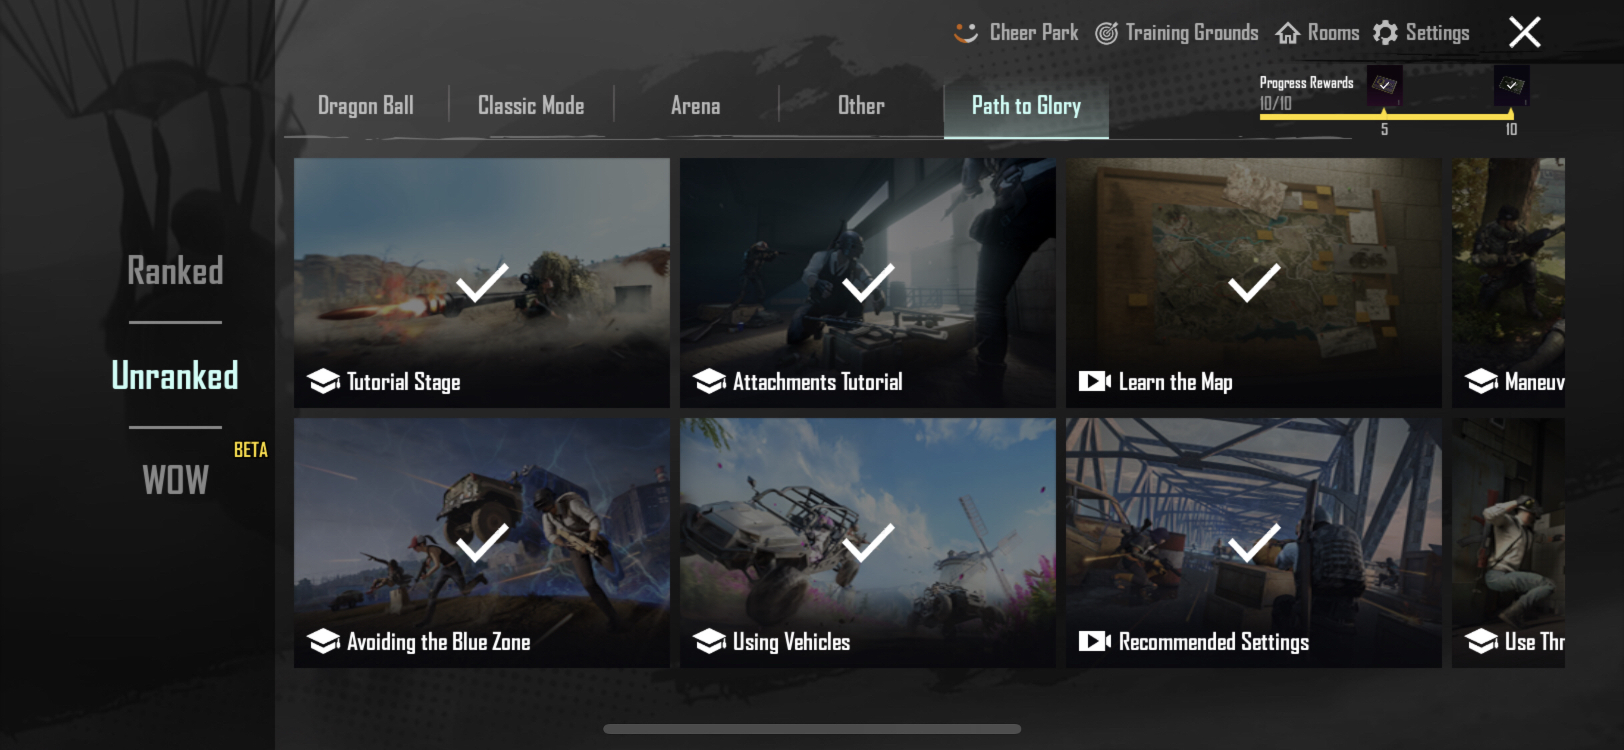Claim the reward at progress milestone 10
This screenshot has height=750, width=1624.
click(x=1511, y=87)
